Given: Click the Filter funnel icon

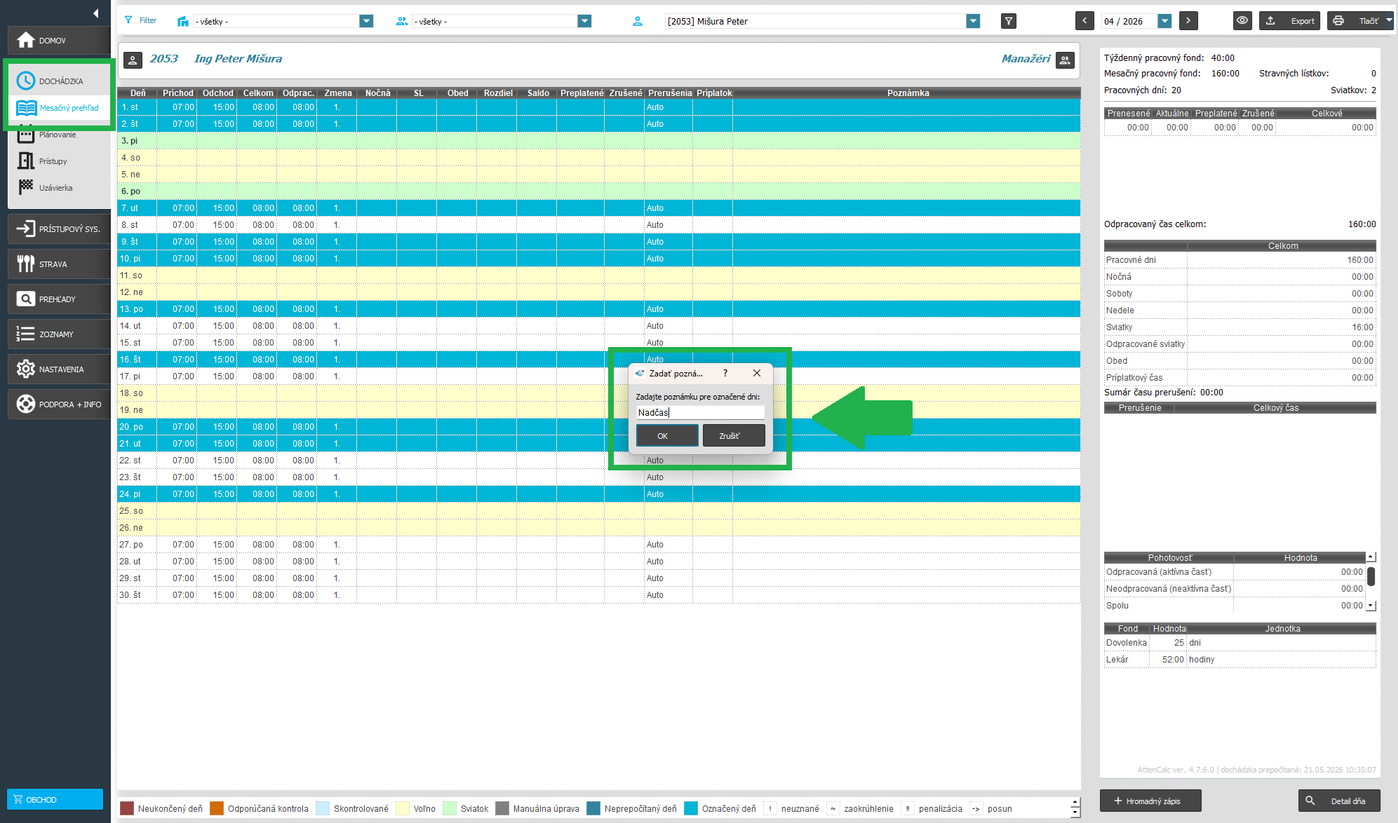Looking at the screenshot, I should [x=128, y=20].
